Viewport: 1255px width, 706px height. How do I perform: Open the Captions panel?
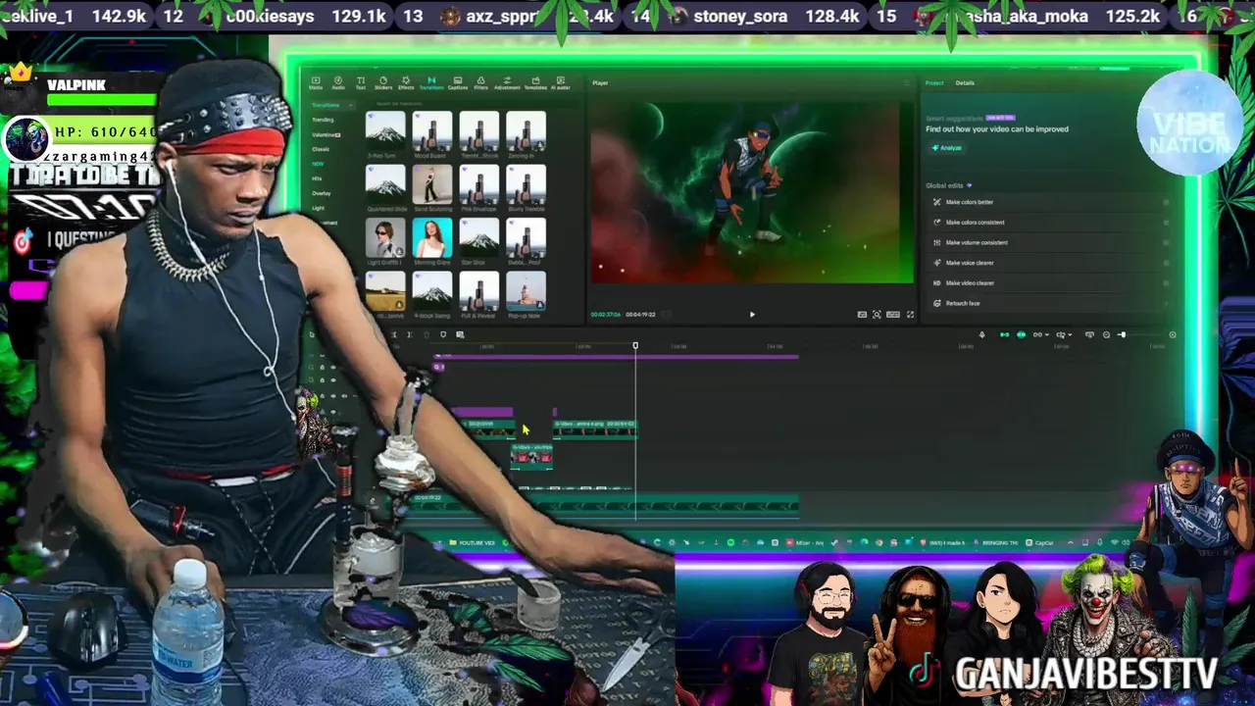coord(458,82)
